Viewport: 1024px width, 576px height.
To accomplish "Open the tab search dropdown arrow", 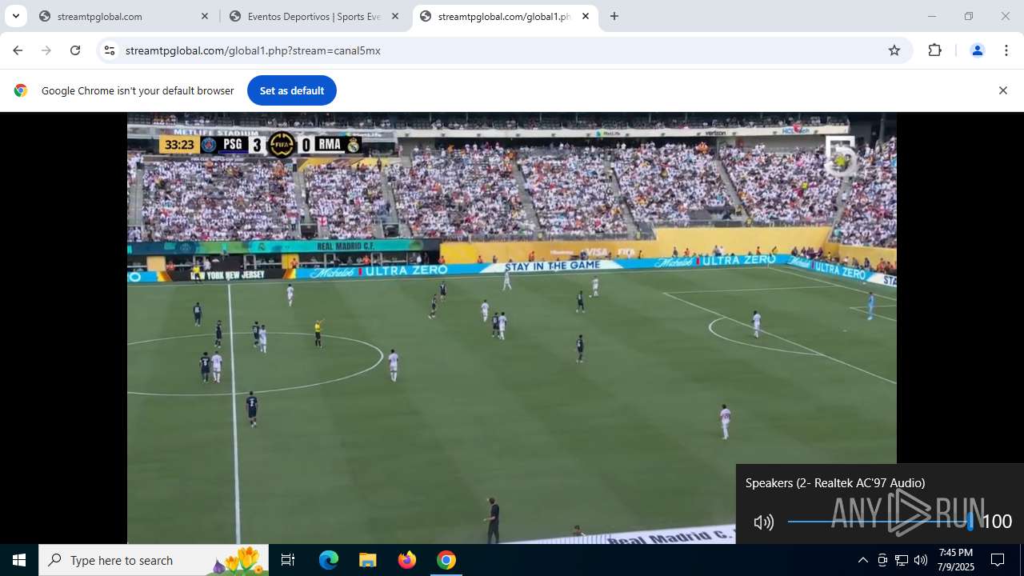I will click(15, 16).
